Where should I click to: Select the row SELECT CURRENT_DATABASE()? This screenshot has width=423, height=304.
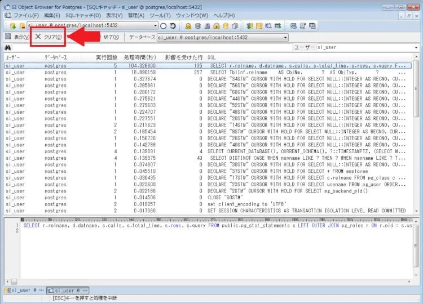(x=208, y=151)
